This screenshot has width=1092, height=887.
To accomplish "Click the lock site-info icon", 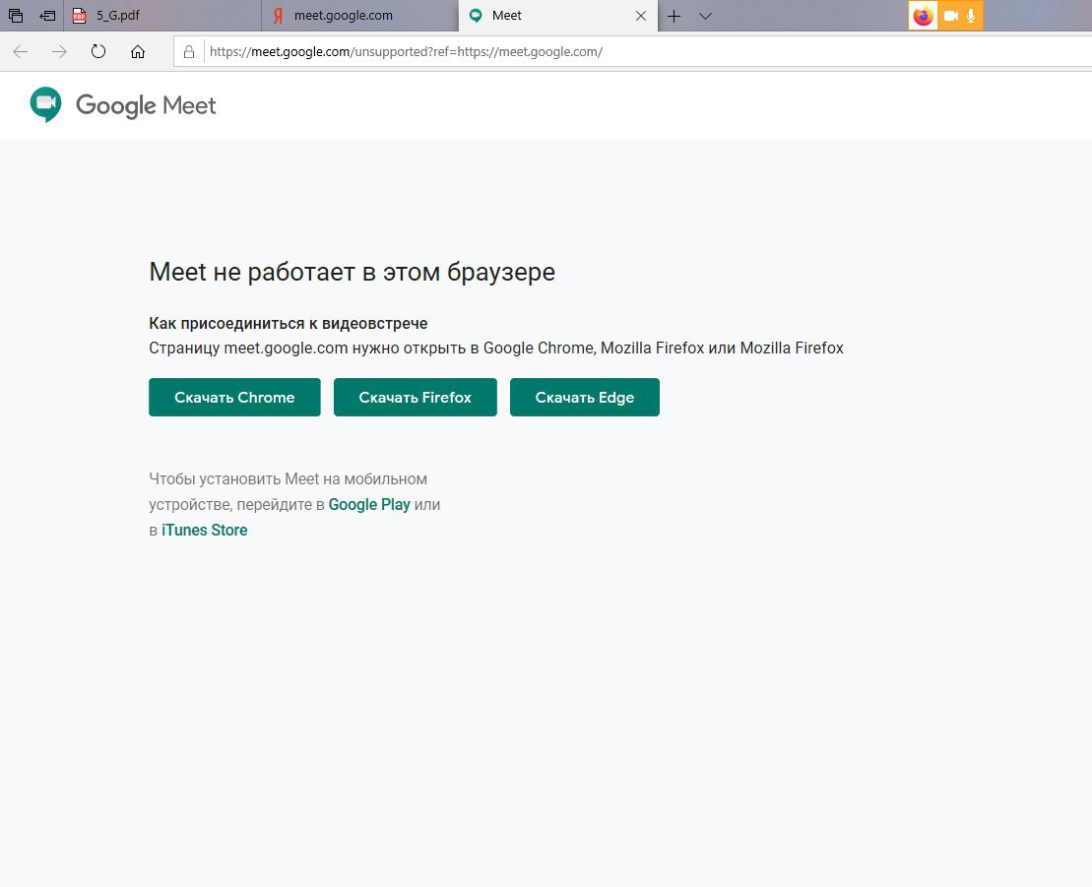I will pos(189,51).
